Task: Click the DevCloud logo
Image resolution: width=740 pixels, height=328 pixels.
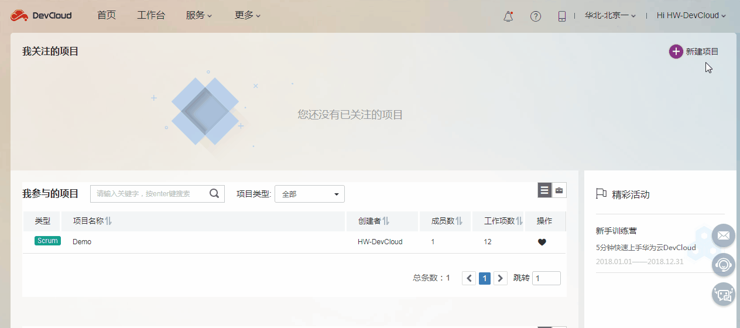Action: point(40,16)
